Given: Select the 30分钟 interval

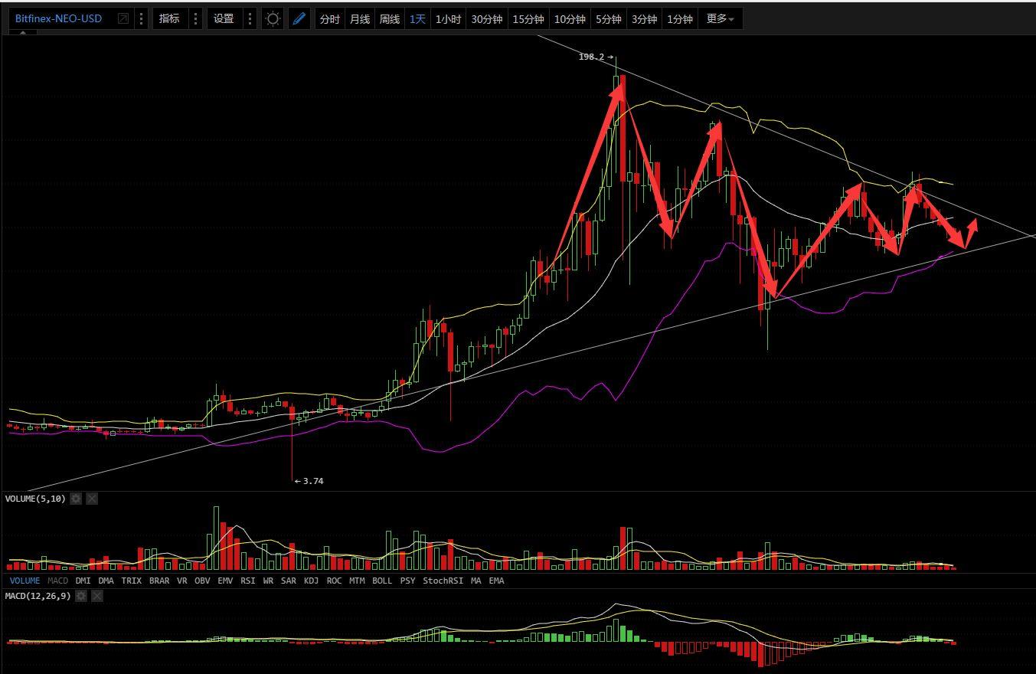Looking at the screenshot, I should [487, 19].
